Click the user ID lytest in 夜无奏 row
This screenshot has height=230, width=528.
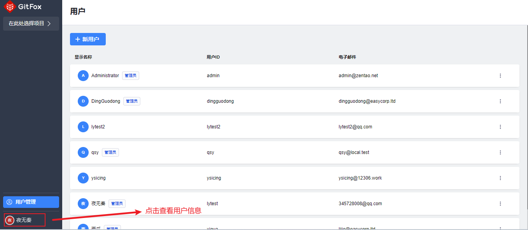(x=212, y=204)
